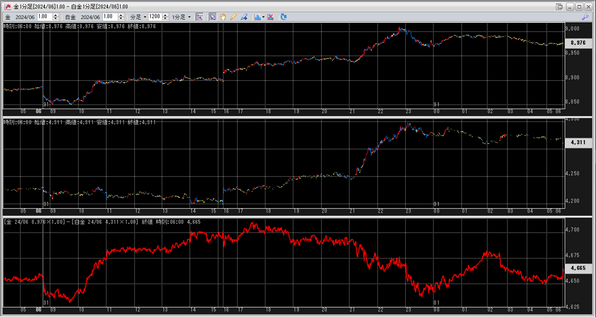Screen dimensions: 596x317
Task: Click the 白金 2024/06 contract month
Action: pyautogui.click(x=90, y=17)
